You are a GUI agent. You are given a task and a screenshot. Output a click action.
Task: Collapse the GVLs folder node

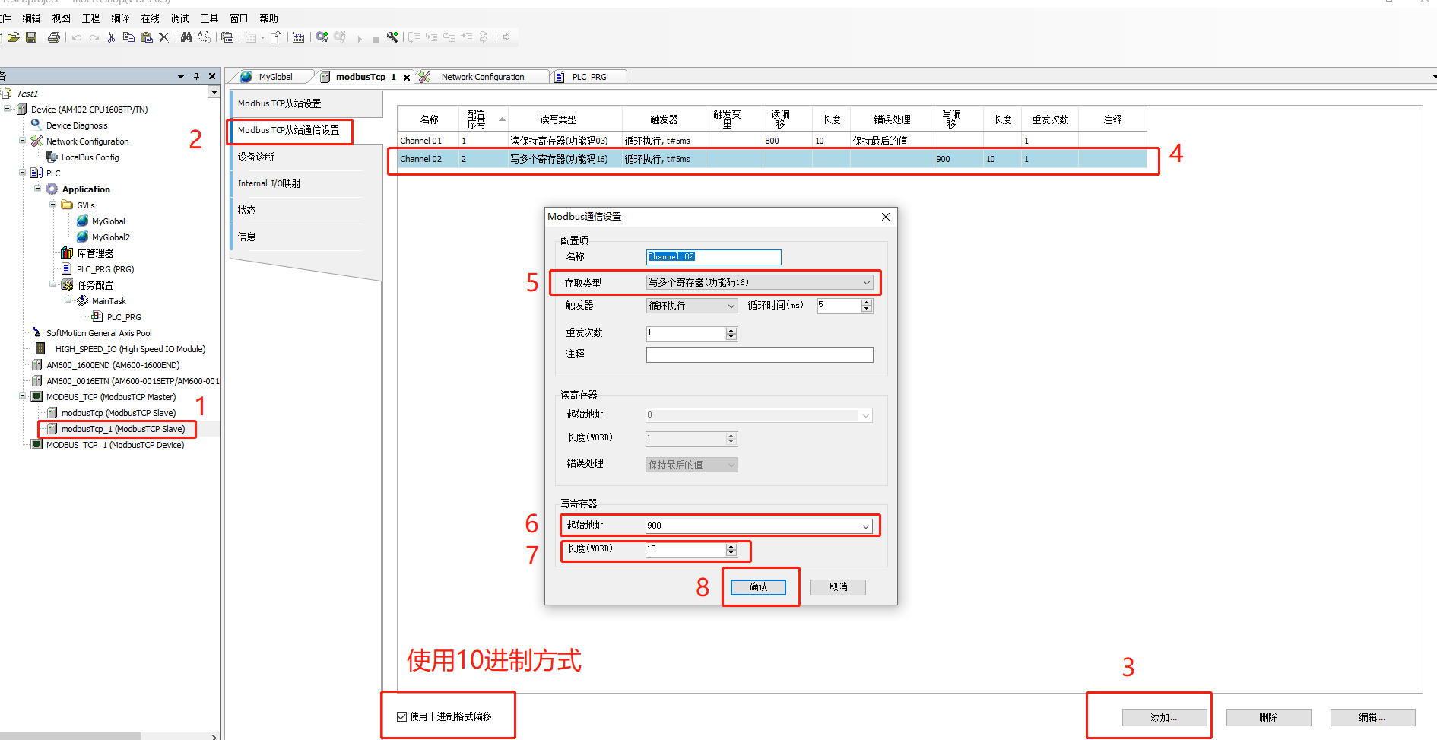[53, 205]
